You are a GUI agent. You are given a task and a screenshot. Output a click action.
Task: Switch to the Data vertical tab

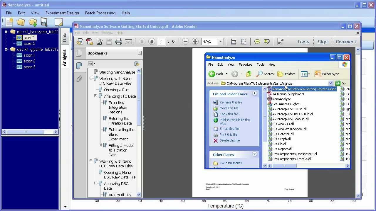tap(65, 38)
